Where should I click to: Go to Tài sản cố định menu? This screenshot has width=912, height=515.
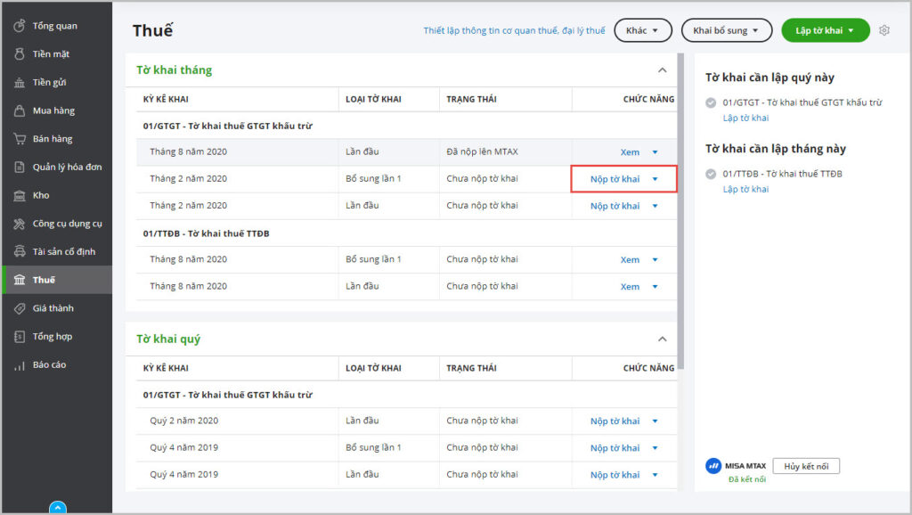(x=63, y=252)
